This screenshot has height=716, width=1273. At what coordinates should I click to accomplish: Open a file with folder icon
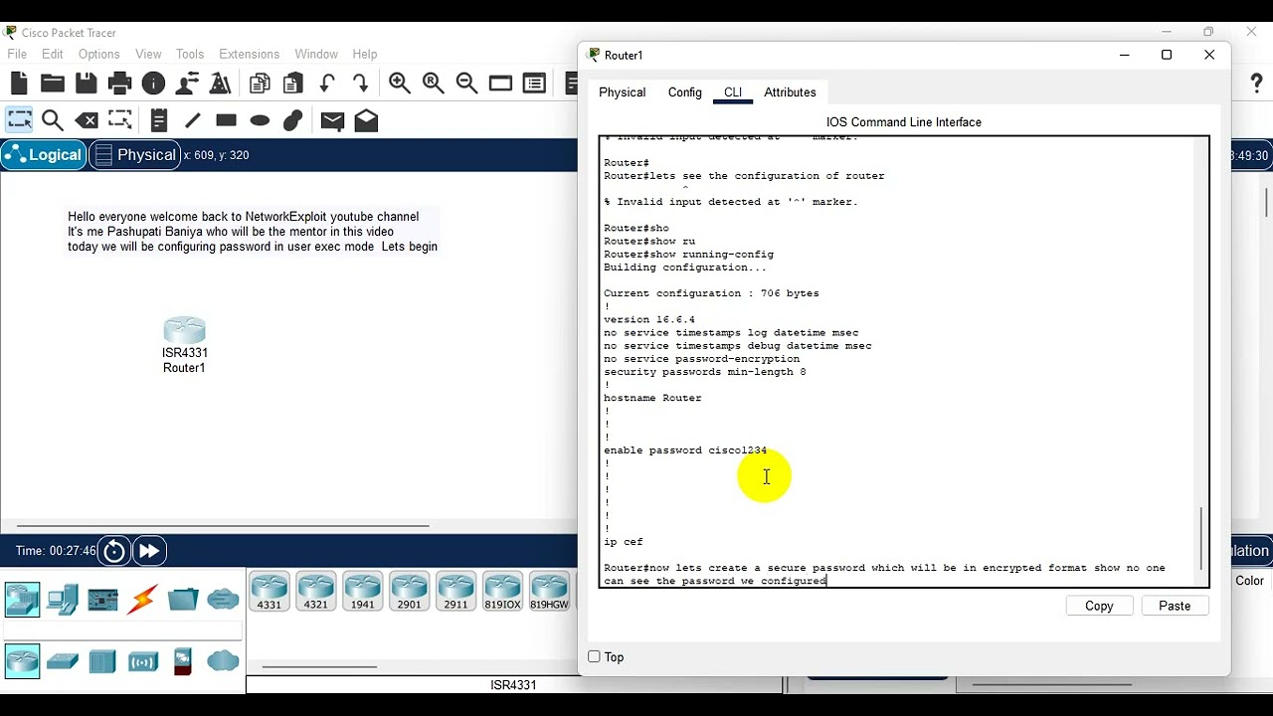[53, 84]
